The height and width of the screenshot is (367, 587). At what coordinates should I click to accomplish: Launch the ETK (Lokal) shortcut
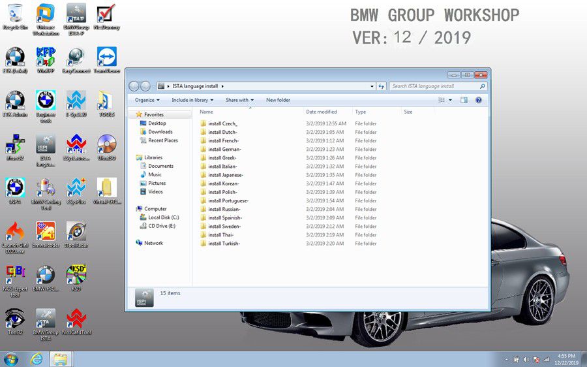[x=15, y=60]
